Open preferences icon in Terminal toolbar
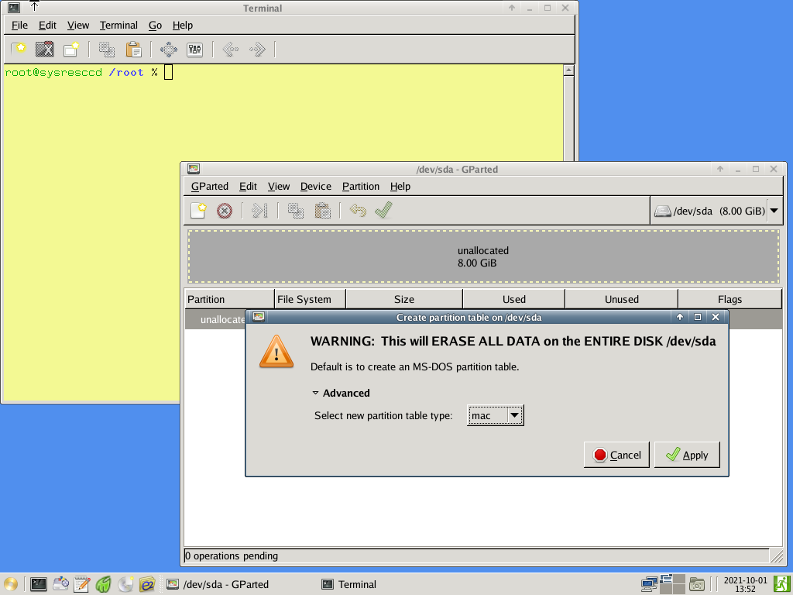This screenshot has width=793, height=595. pyautogui.click(x=194, y=49)
